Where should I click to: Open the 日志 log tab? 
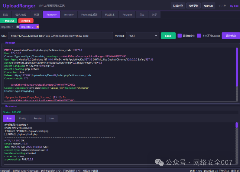pyautogui.click(x=142, y=15)
